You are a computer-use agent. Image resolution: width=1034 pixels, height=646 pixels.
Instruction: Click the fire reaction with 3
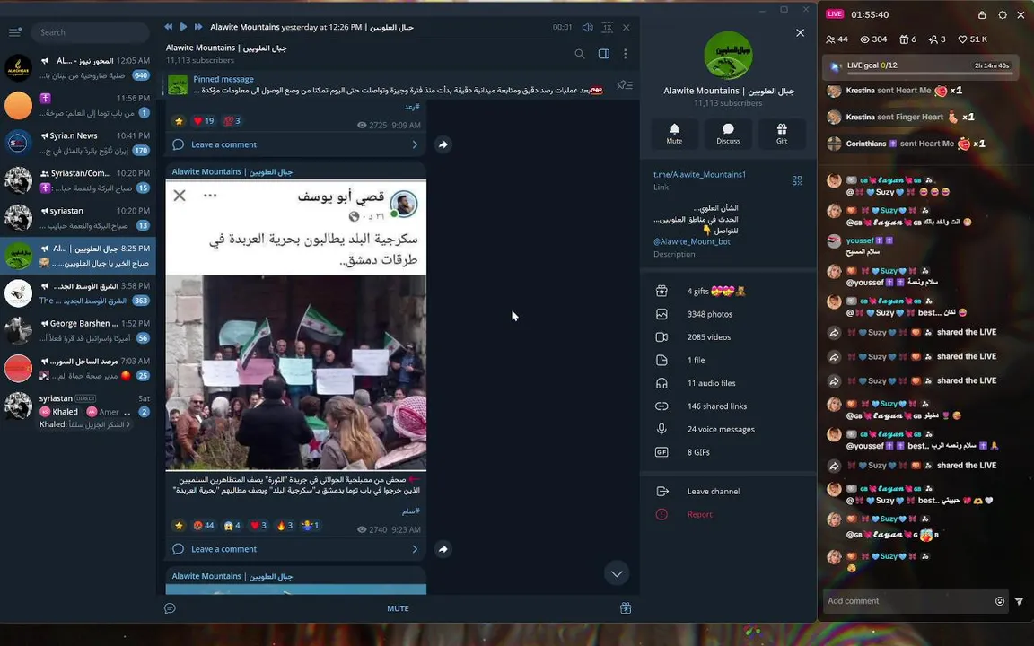coord(285,526)
